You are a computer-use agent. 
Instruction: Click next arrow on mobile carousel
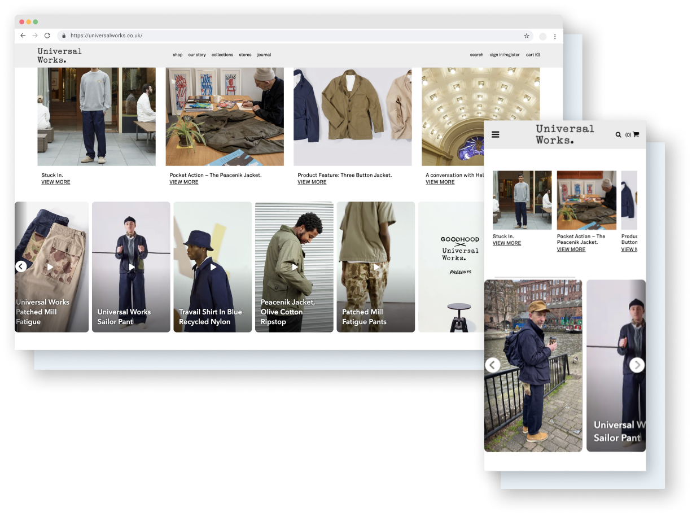[x=637, y=365]
